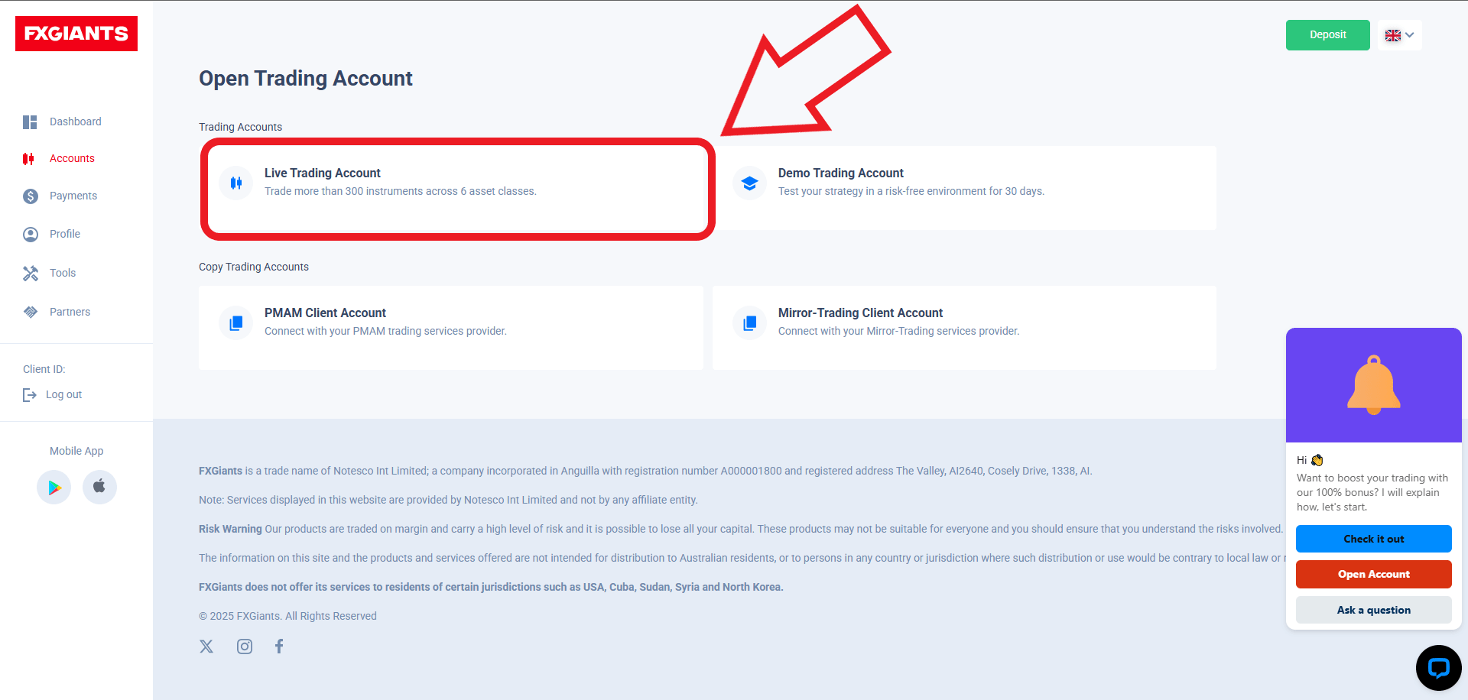The width and height of the screenshot is (1468, 700).
Task: Click the Profile person icon
Action: tap(31, 235)
